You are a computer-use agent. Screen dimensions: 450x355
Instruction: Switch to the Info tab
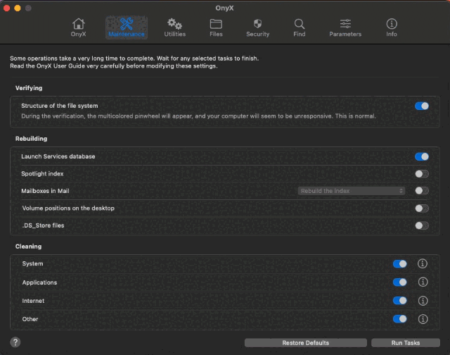[392, 27]
